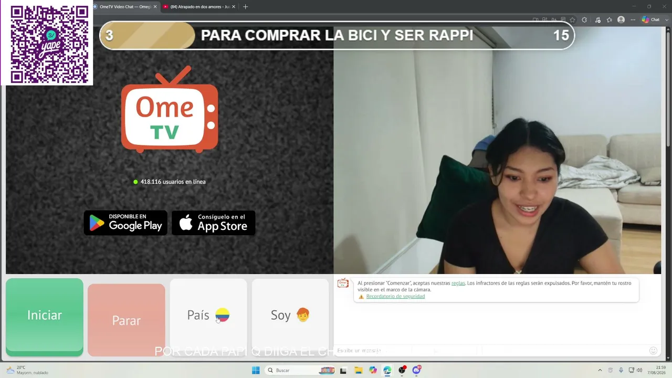This screenshot has width=672, height=378.
Task: Click the App Store download badge
Action: click(x=214, y=223)
